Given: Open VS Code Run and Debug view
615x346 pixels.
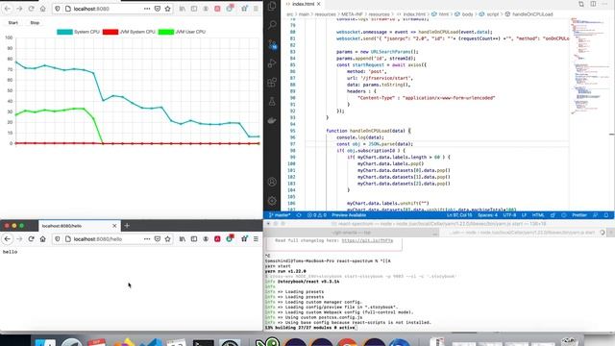Looking at the screenshot, I should coord(272,63).
